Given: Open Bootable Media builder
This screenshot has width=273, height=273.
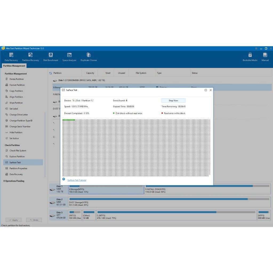Looking at the screenshot, I should (x=250, y=57).
